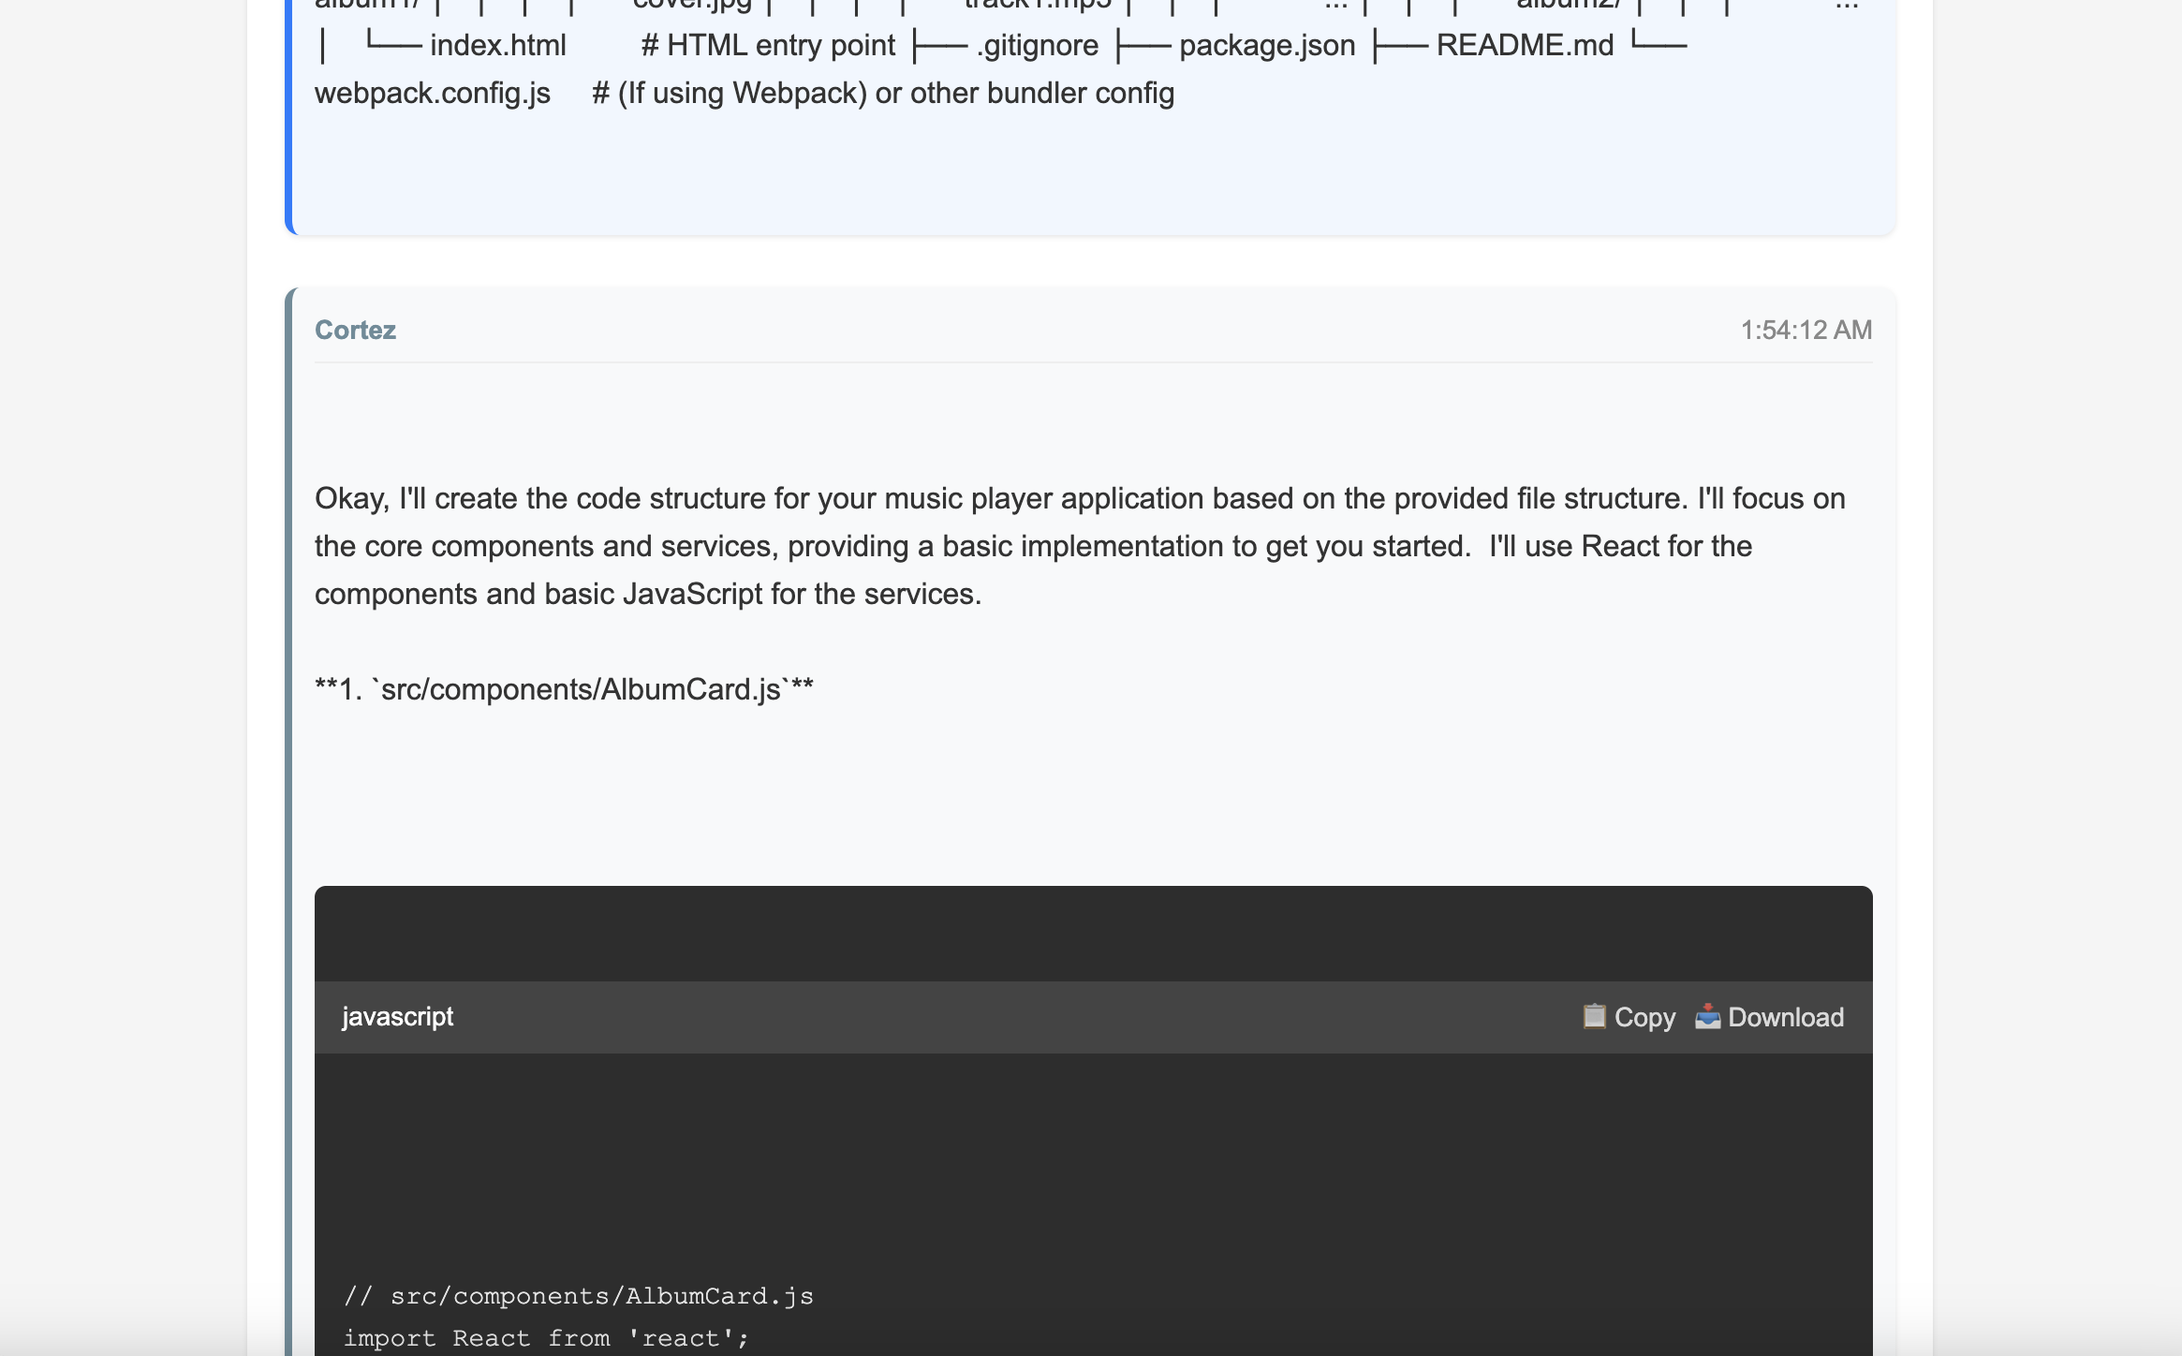Click the 1:54:12 AM timestamp

click(1806, 330)
